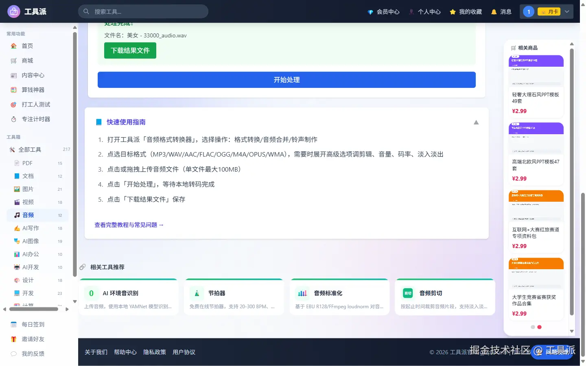Click the AI办公 category icon
This screenshot has width=586, height=366.
click(17, 254)
